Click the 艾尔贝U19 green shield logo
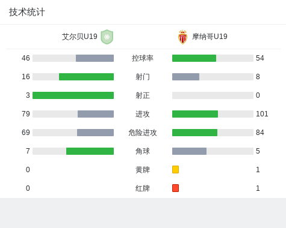Image resolution: width=286 pixels, height=228 pixels. tap(107, 37)
